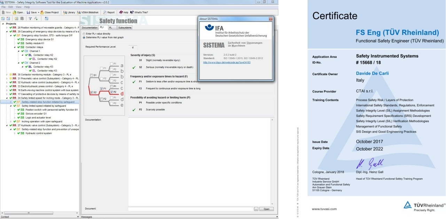Open the VDMA Bibliothek library
Screen dimensions: 446x219
tap(88, 12)
